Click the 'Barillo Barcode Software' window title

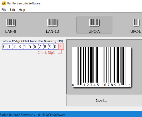click(x=24, y=3)
